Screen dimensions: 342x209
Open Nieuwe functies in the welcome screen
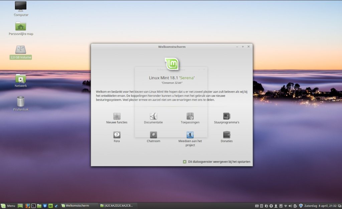pos(117,118)
